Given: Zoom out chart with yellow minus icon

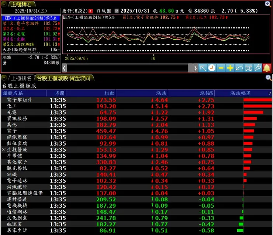Looking at the screenshot, I should (221, 68).
